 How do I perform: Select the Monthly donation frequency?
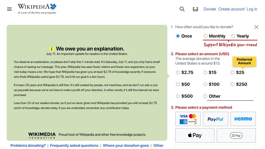pos(205,36)
